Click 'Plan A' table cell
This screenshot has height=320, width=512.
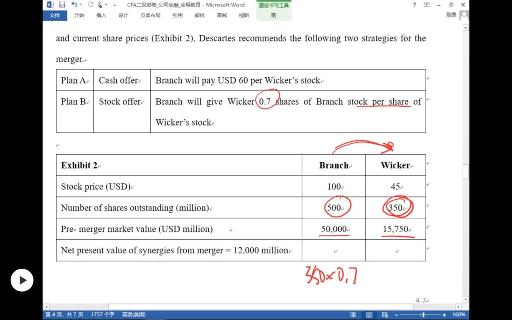[x=75, y=80]
